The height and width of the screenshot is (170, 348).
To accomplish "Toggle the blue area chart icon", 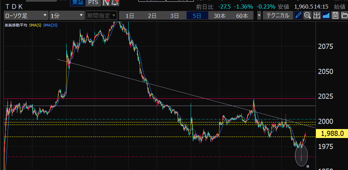I will (x=326, y=15).
